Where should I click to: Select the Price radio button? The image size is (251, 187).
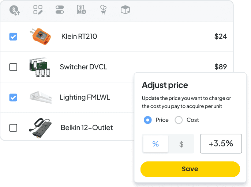coord(147,120)
